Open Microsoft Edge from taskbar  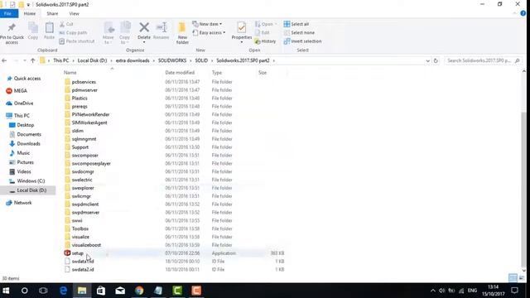[63, 291]
